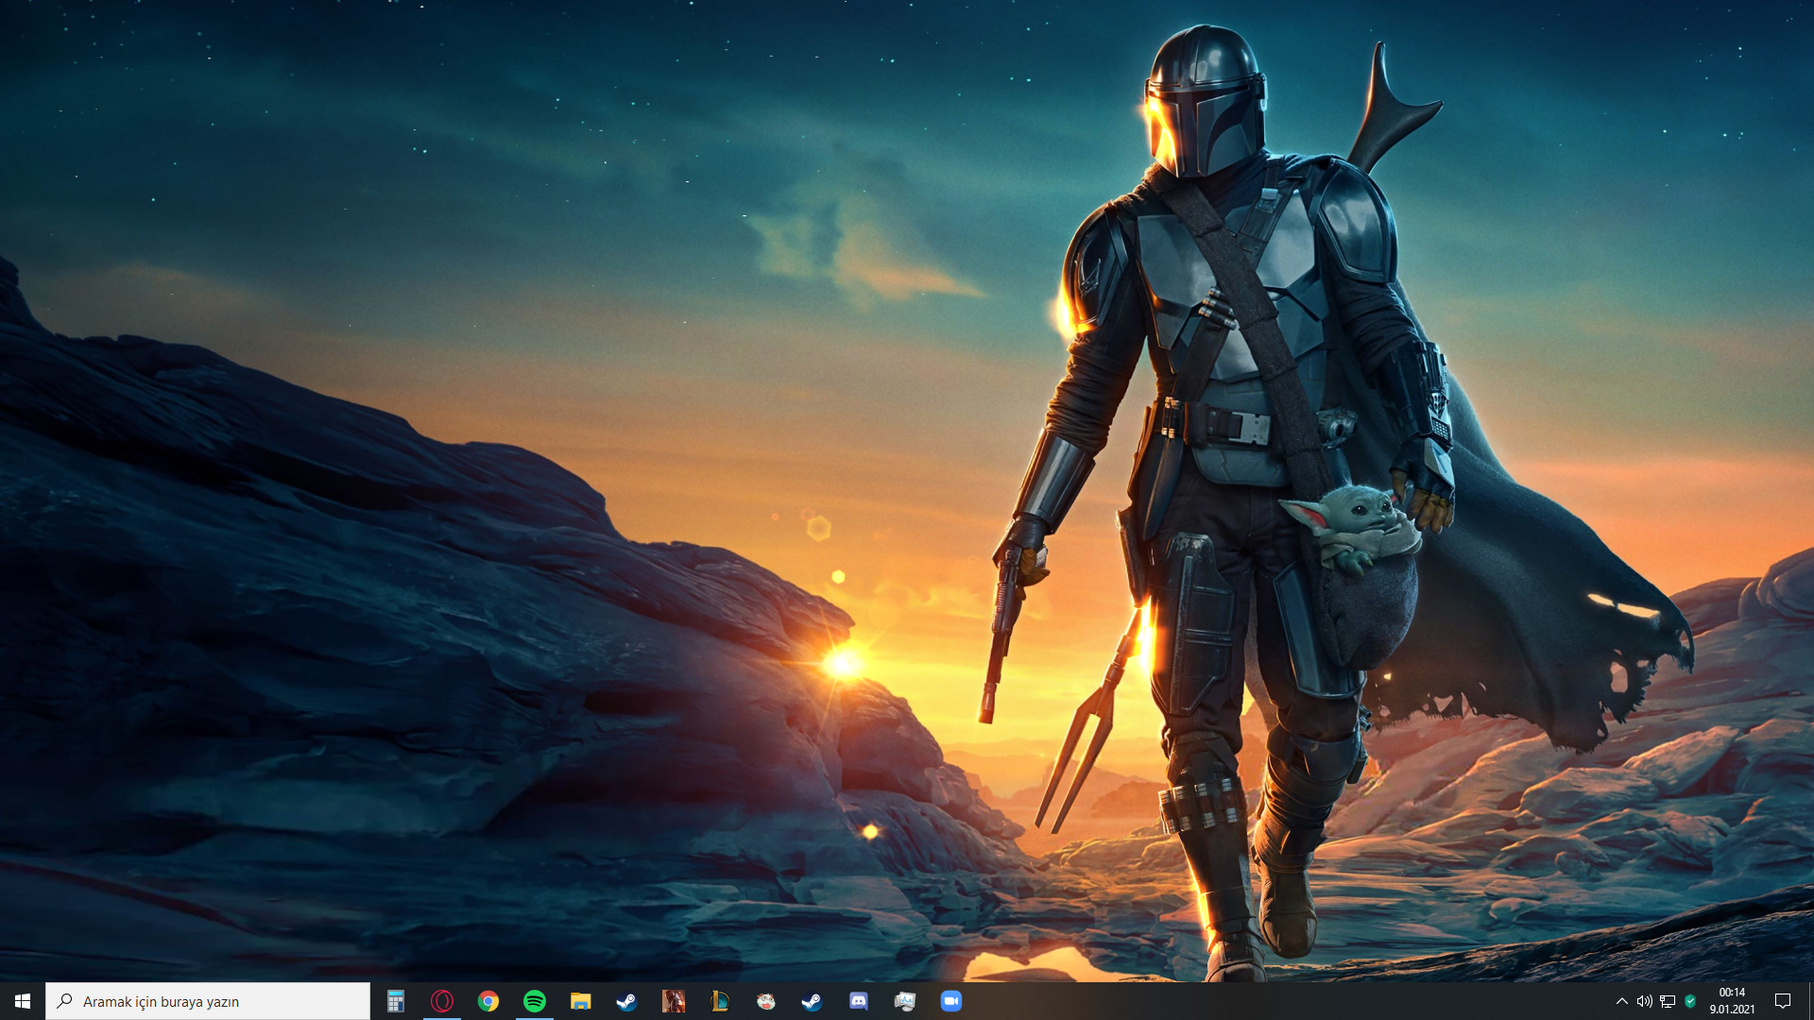Open File Explorer from the taskbar

(x=580, y=1001)
